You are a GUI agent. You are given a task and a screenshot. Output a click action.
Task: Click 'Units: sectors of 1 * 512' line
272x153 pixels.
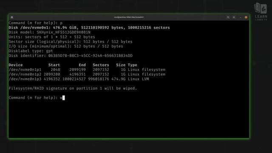click(x=52, y=37)
